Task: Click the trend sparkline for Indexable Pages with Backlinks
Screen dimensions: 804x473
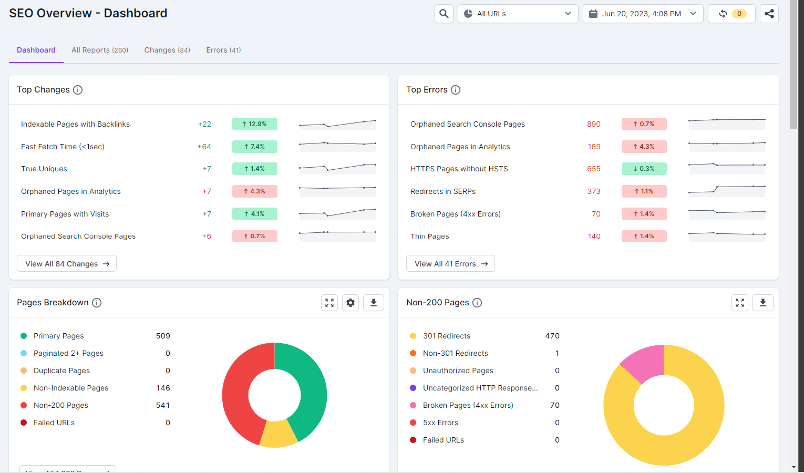Action: coord(337,124)
